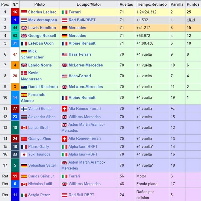
Task: Follow the Carlos Sainz Jr. link
Action: click(41, 176)
